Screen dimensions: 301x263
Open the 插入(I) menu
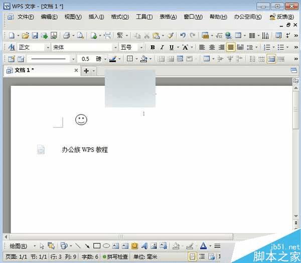tap(96, 17)
